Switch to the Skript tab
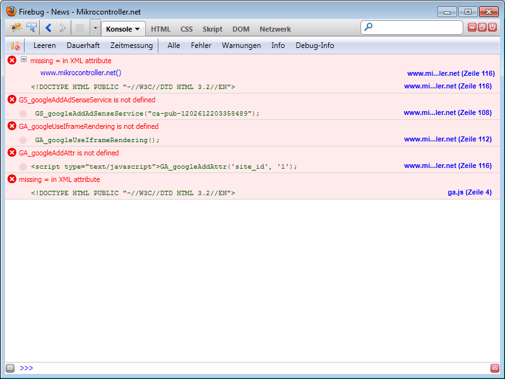The width and height of the screenshot is (505, 379). (212, 29)
